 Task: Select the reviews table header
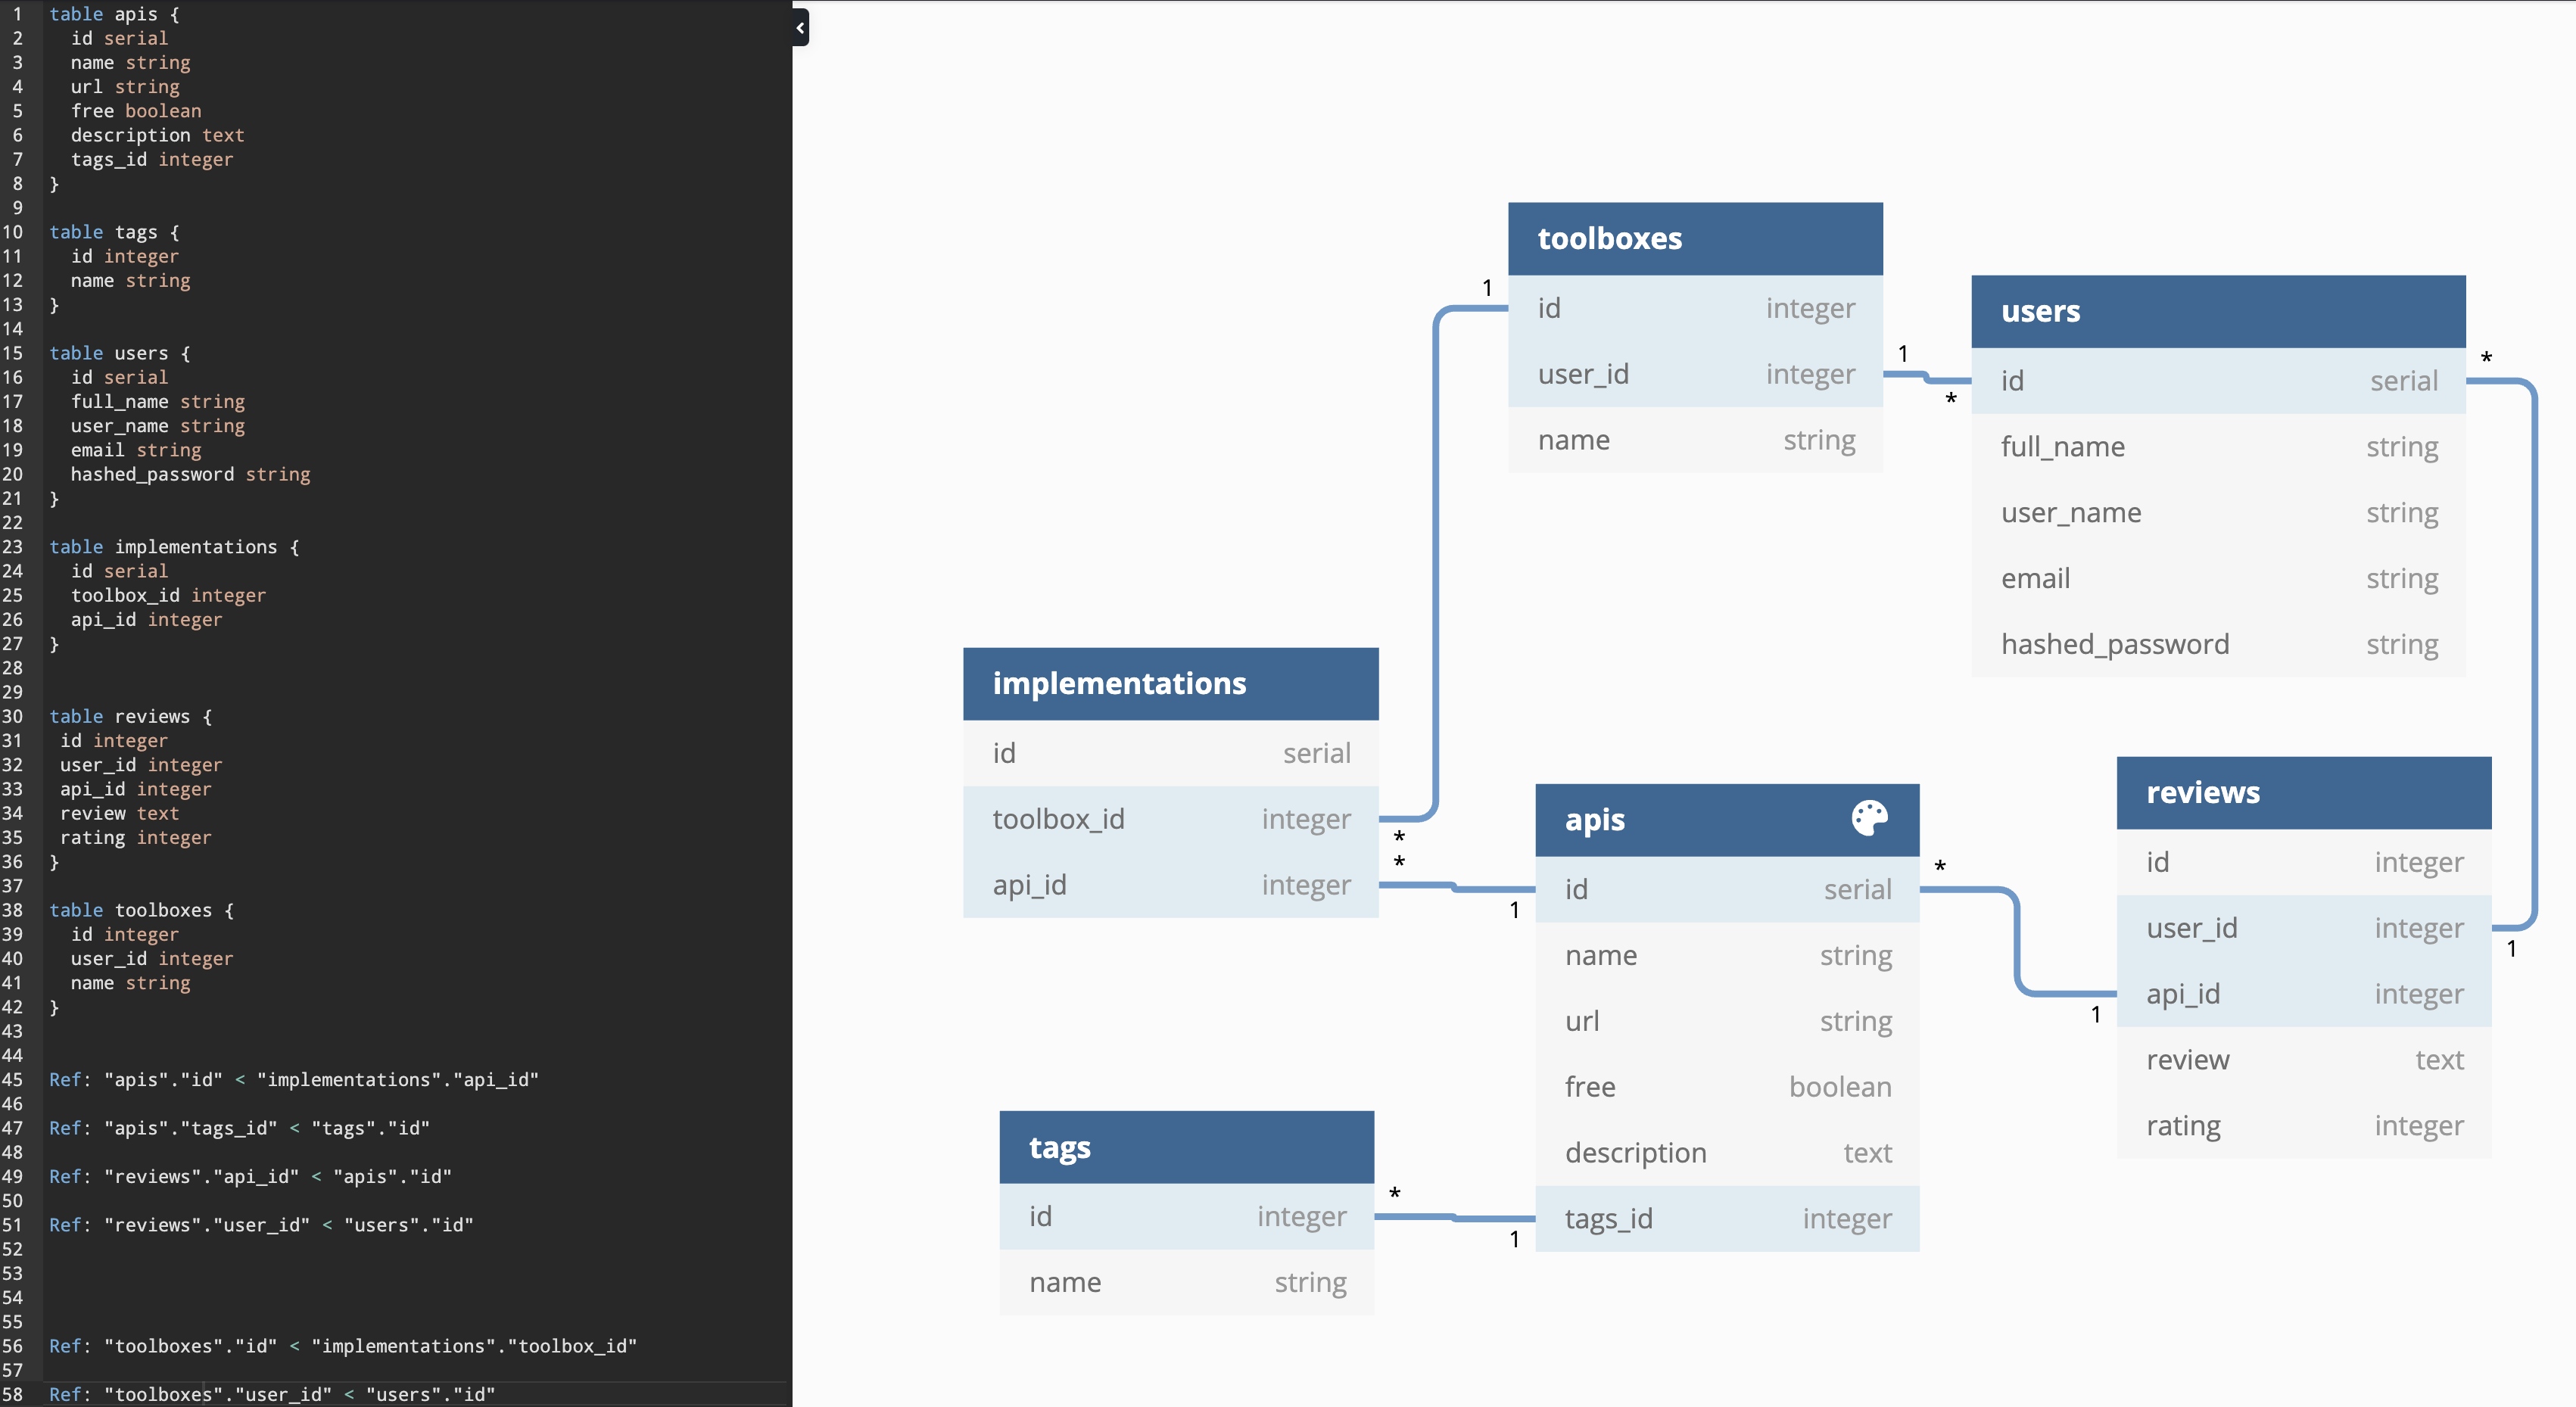2302,793
